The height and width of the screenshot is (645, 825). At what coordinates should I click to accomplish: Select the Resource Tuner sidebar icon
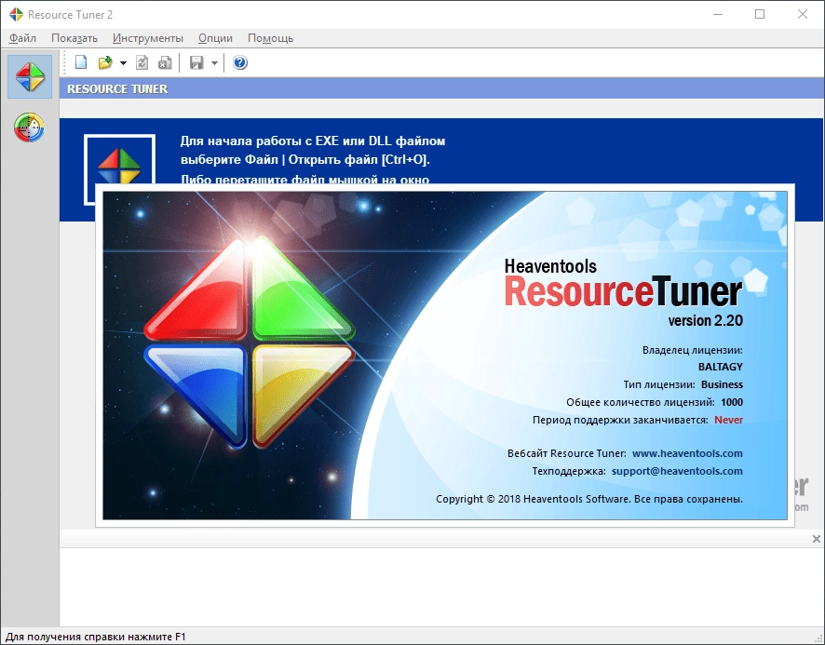pyautogui.click(x=30, y=77)
